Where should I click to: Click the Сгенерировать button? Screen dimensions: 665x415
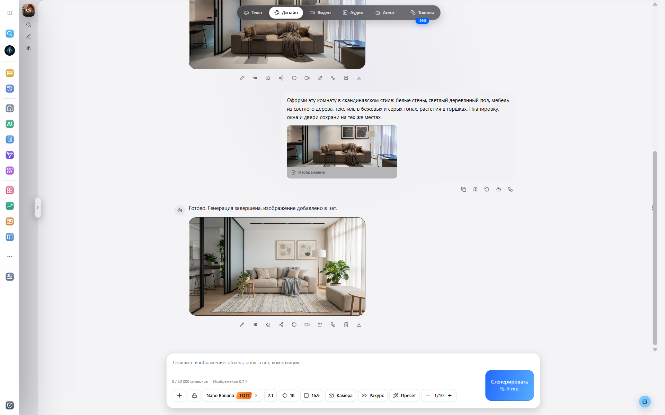509,385
